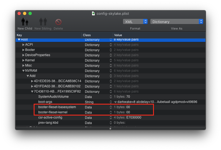The height and width of the screenshot is (150, 221).
Task: Change class stepper for SystemAudioVolume row
Action: coord(111,97)
